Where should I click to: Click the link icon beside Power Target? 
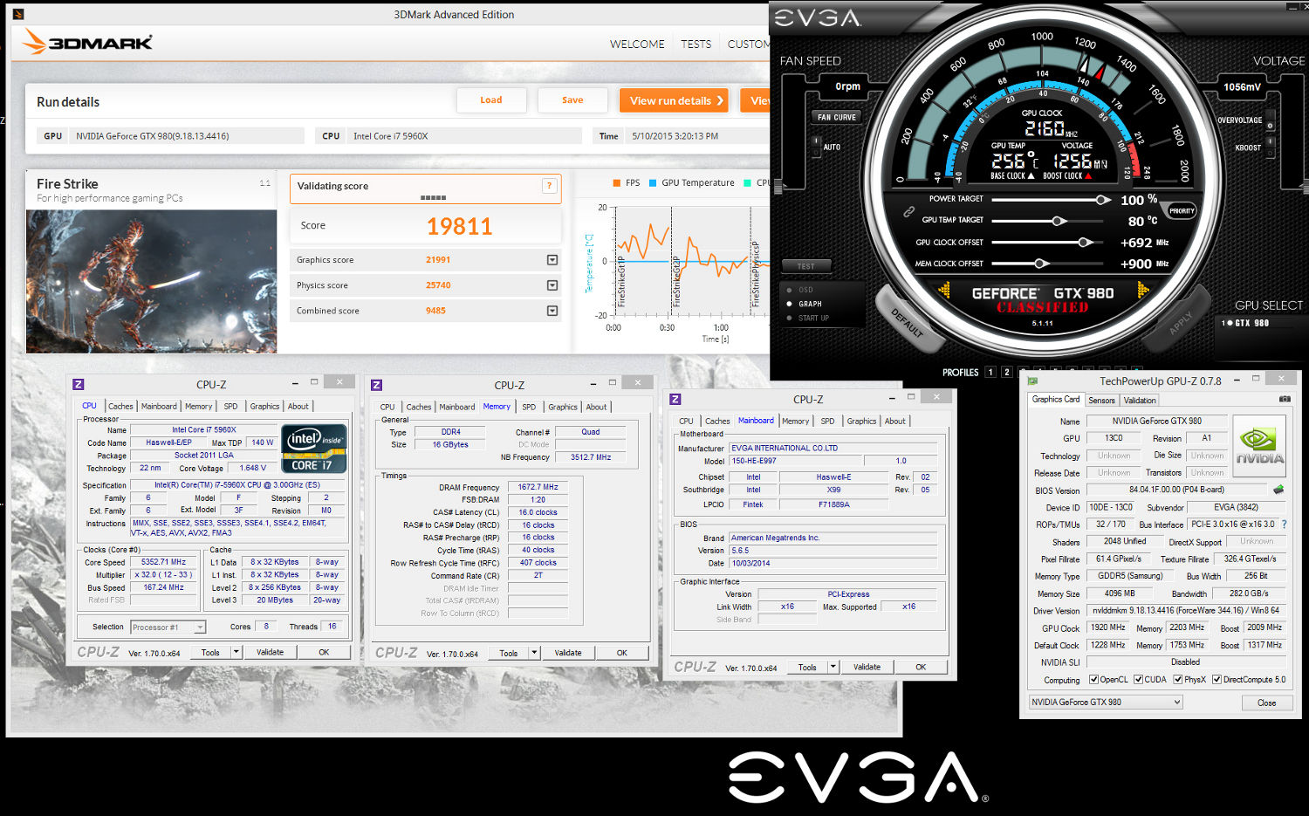tap(908, 211)
